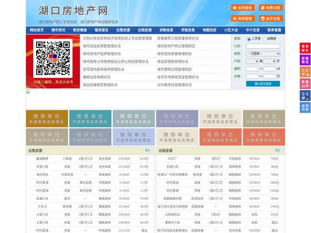This screenshot has height=233, width=311.
Task: Select the 二手房 radio button
Action: (x=249, y=39)
